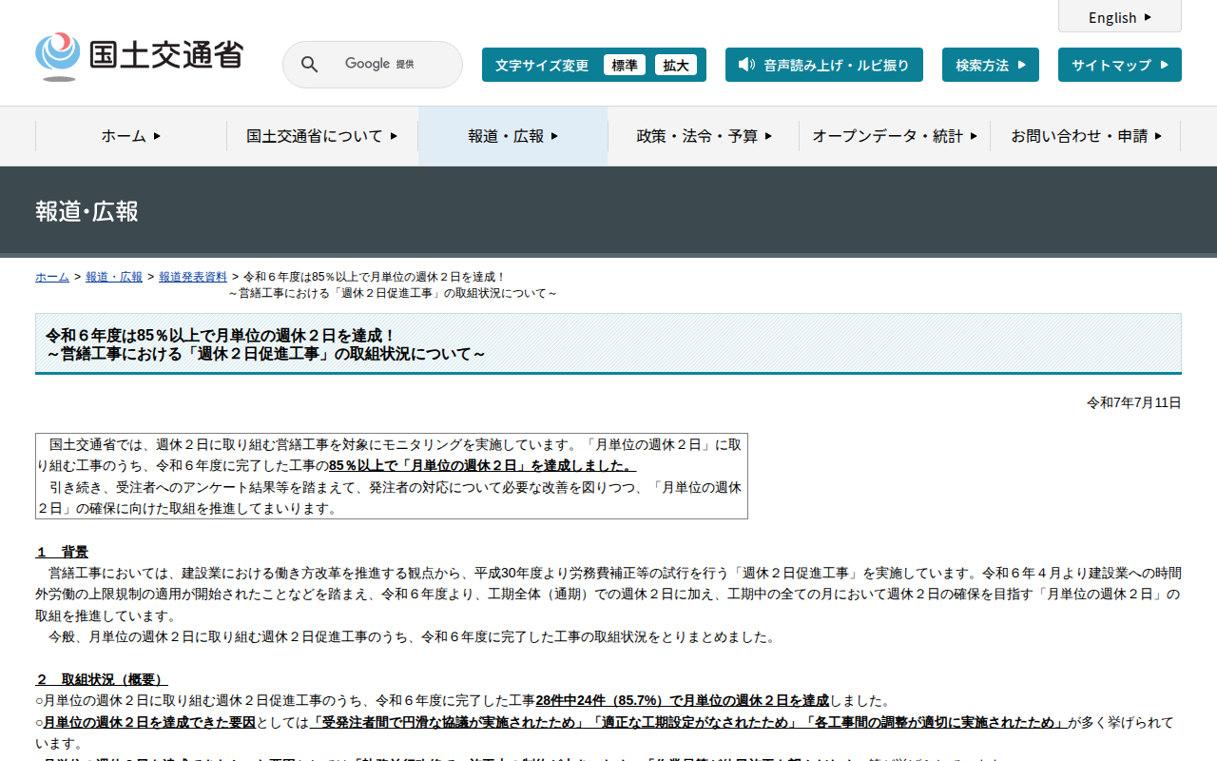Click the bold text 28件中24件（85.7%）で月単位の週休２日を達成
The image size is (1217, 761).
click(682, 700)
